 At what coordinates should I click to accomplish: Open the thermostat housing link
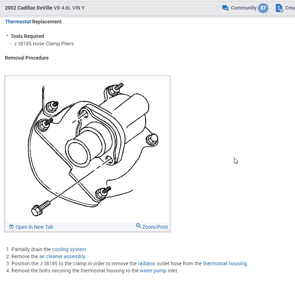click(x=225, y=263)
